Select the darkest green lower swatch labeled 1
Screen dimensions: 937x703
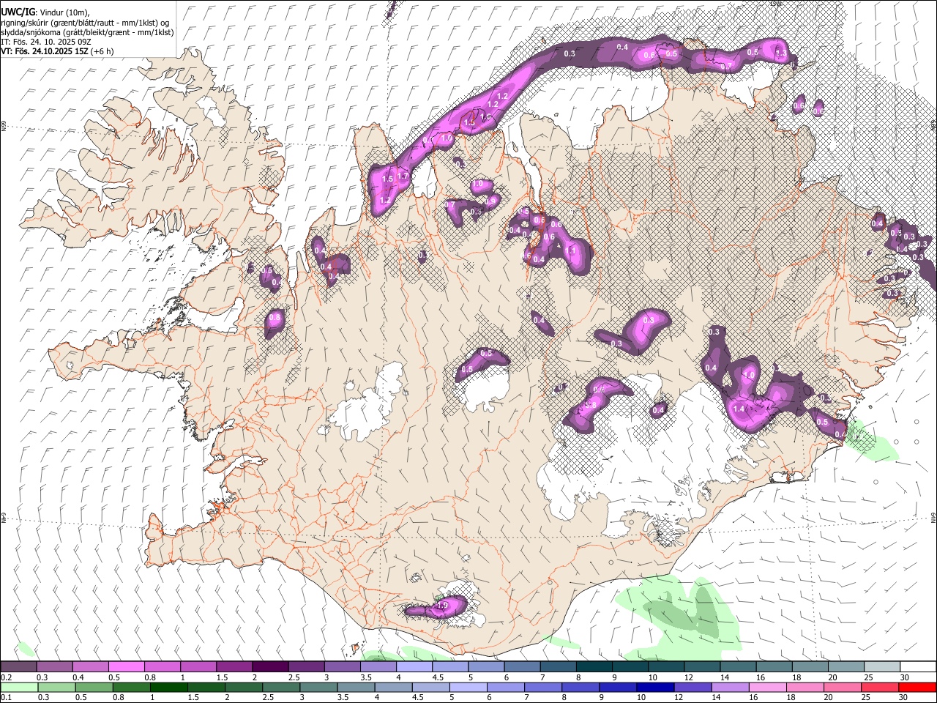[168, 688]
